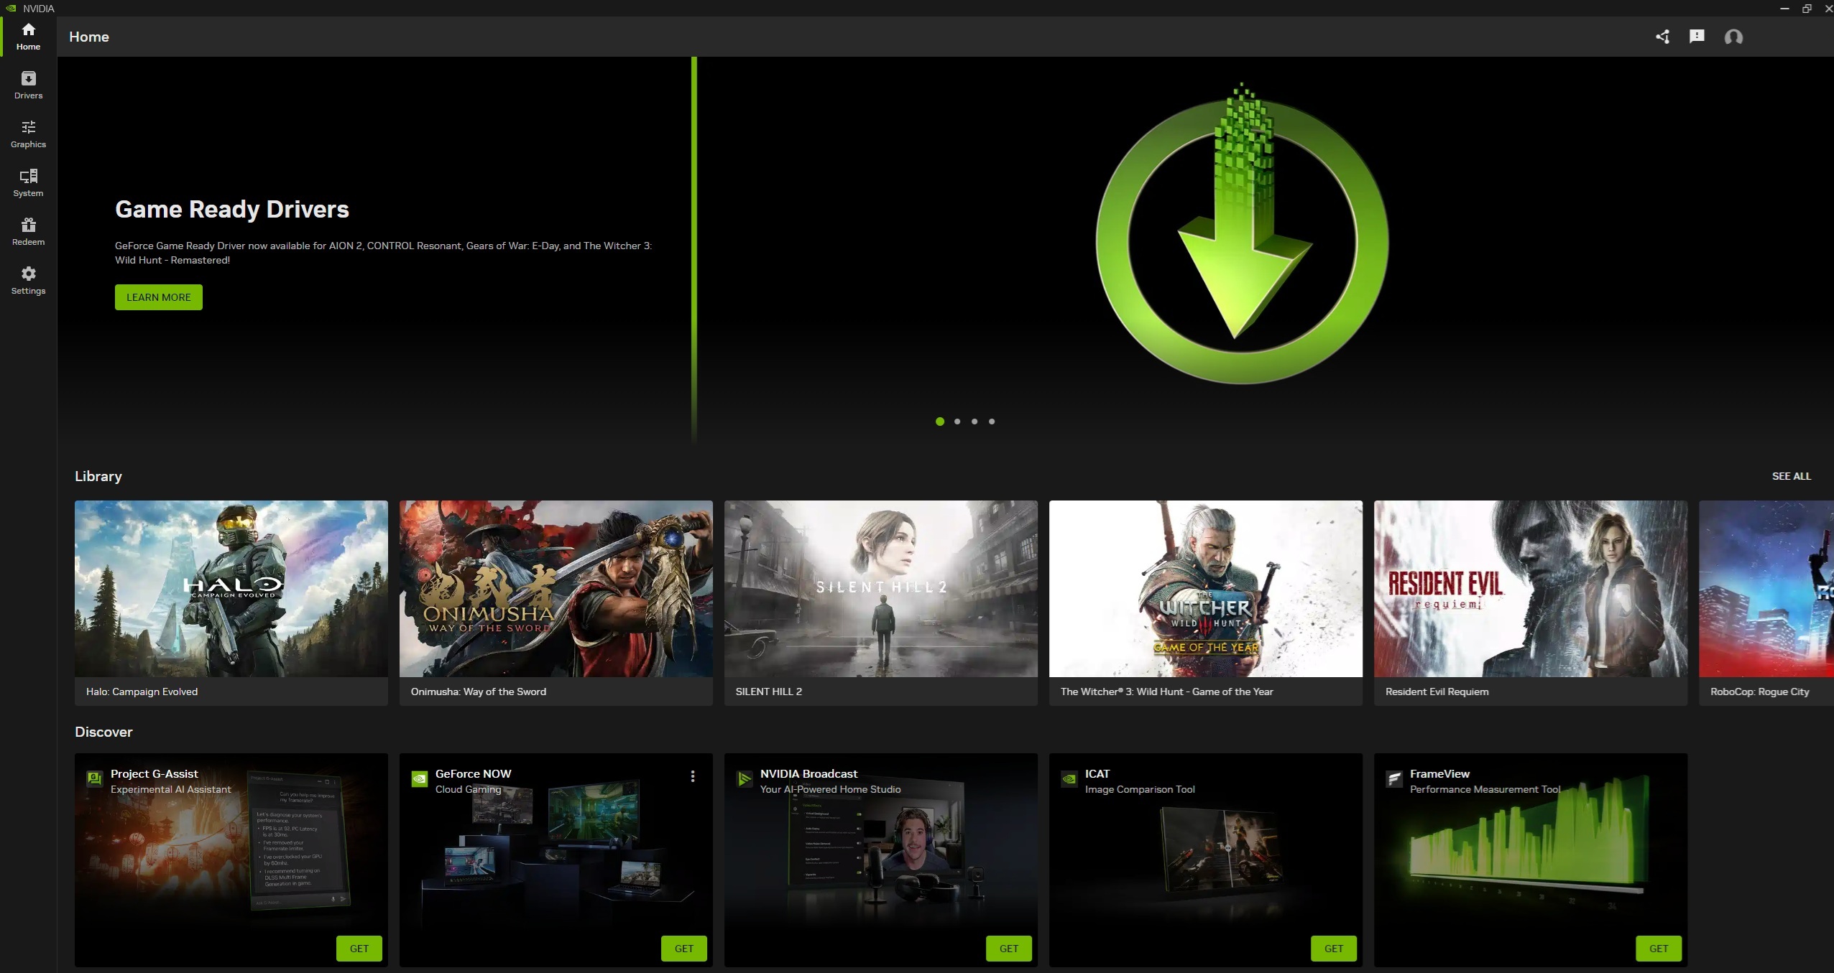Image resolution: width=1834 pixels, height=973 pixels.
Task: Open the Redeem gift section
Action: click(x=28, y=232)
